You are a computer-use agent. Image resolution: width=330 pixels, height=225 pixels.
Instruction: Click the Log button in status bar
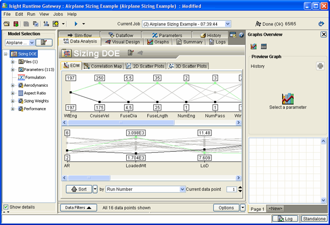pyautogui.click(x=285, y=219)
